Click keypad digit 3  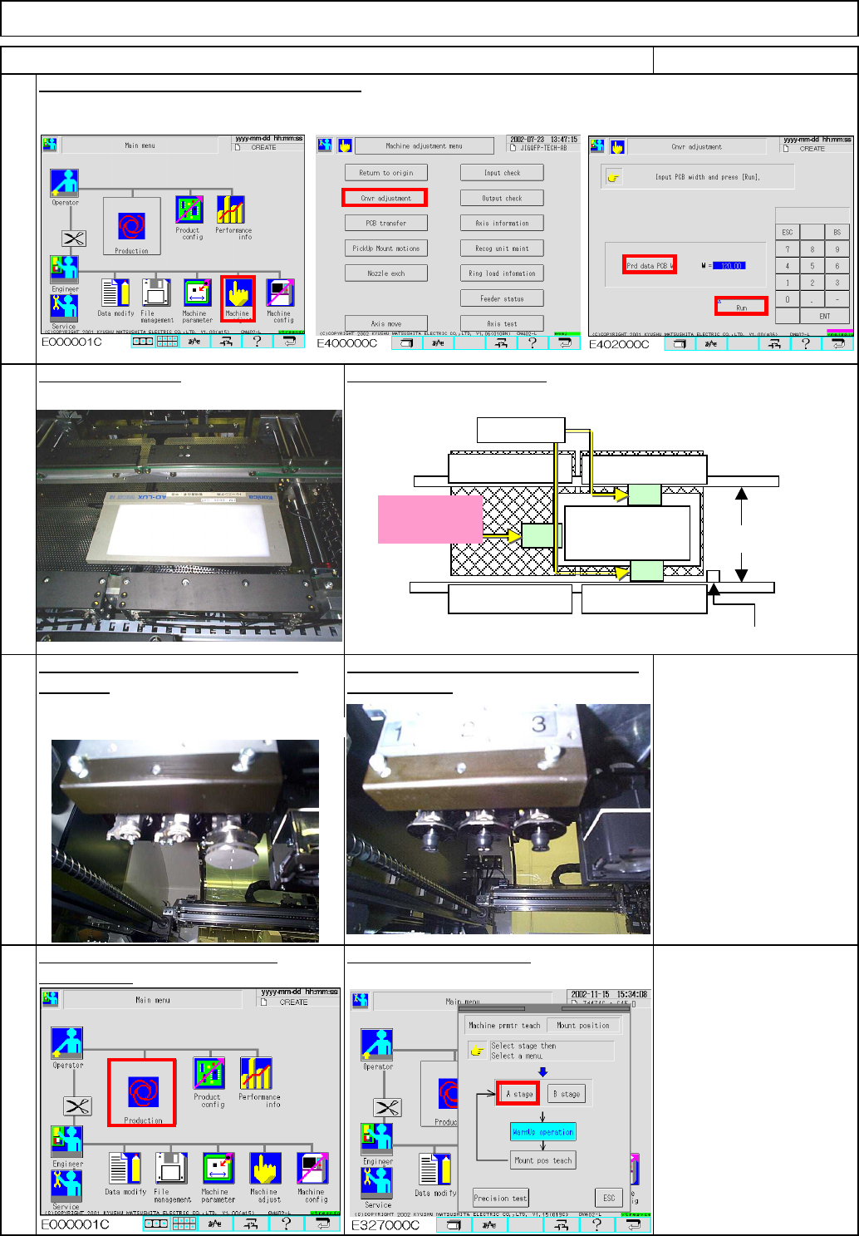tap(837, 283)
